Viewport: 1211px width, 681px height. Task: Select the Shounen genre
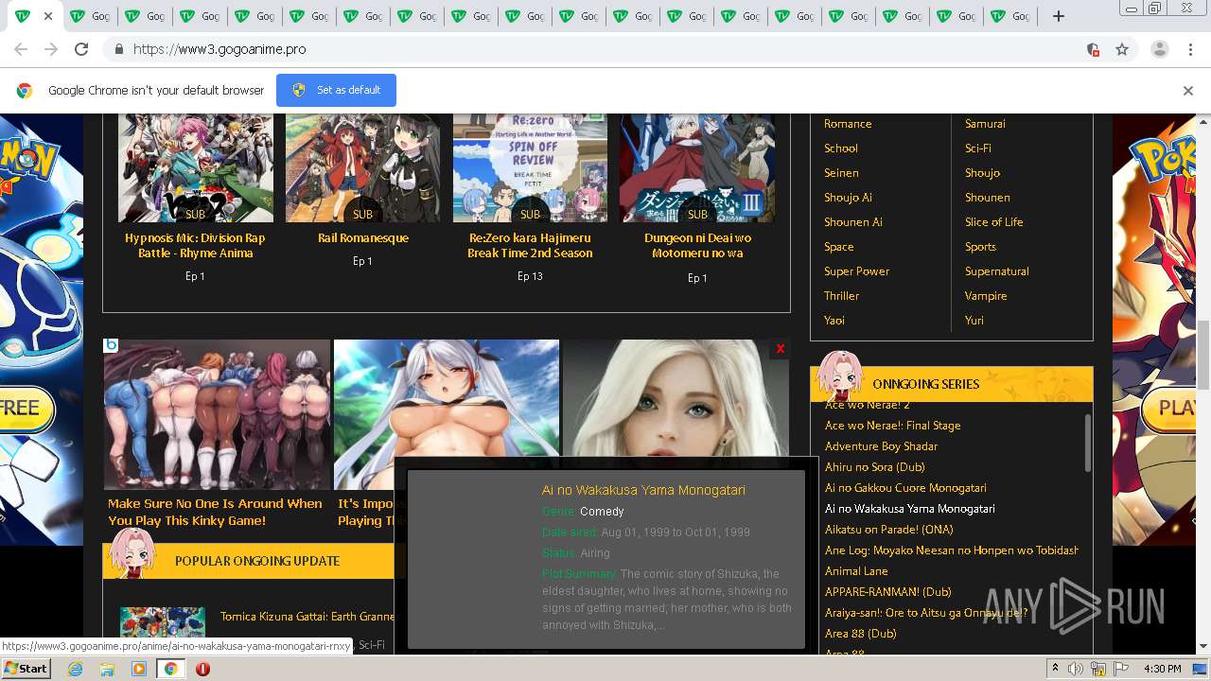click(987, 198)
